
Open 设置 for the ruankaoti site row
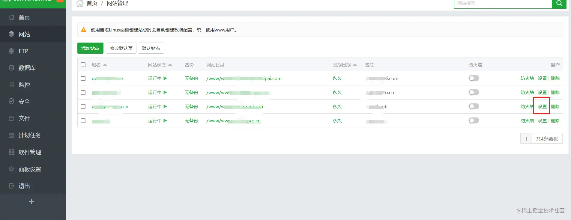pyautogui.click(x=542, y=106)
